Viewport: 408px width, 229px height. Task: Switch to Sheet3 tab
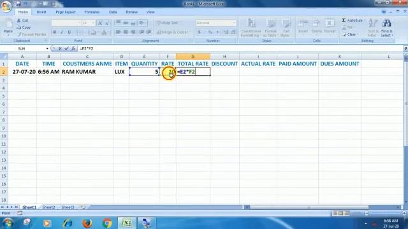68,207
